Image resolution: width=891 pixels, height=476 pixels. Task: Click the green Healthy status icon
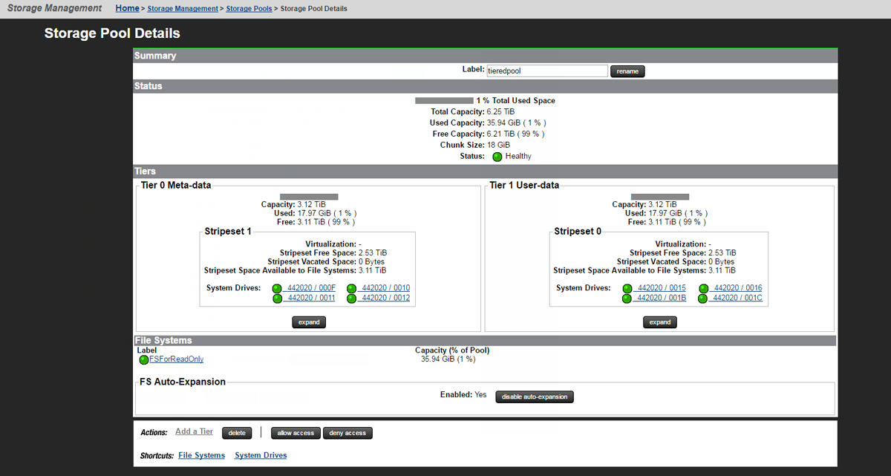pos(497,157)
